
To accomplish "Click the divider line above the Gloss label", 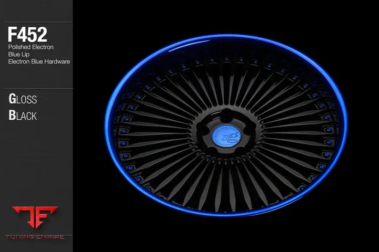I will (36, 89).
